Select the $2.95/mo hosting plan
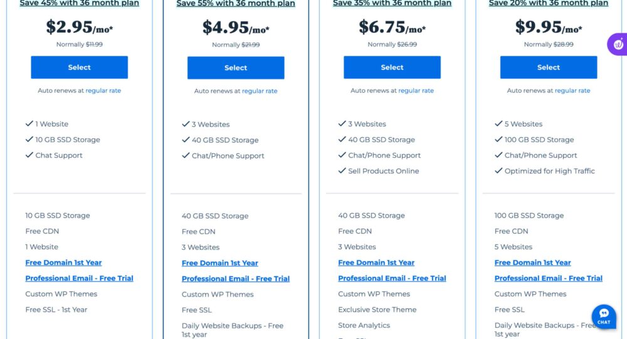 point(79,68)
